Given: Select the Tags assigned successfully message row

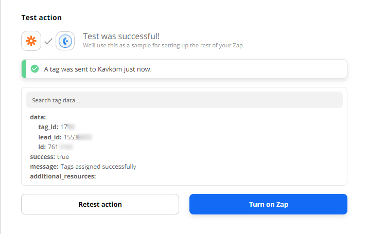Looking at the screenshot, I should [83, 167].
